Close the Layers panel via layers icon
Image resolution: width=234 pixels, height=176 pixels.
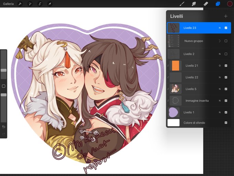tap(218, 4)
